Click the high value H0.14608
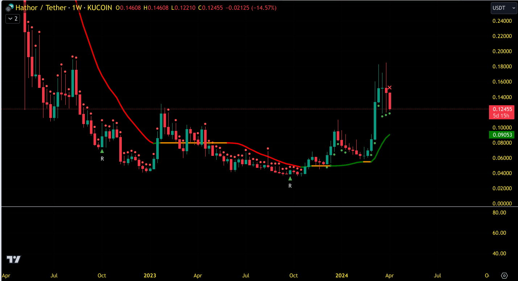This screenshot has height=281, width=518. click(x=156, y=8)
